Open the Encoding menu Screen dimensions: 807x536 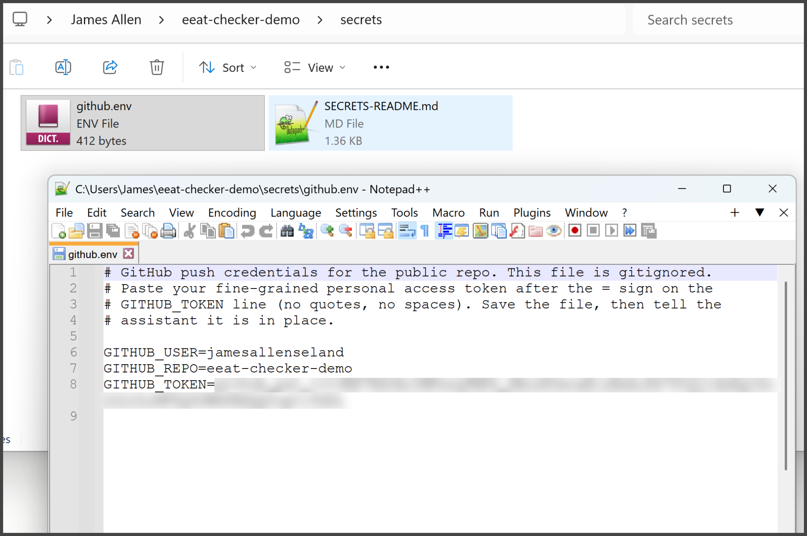click(232, 213)
